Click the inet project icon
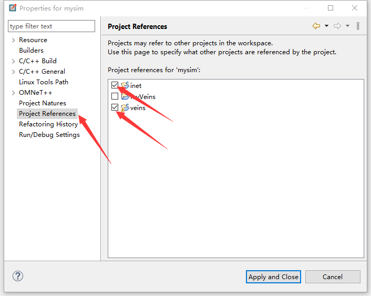Viewport: 371px width, 296px height. coord(125,85)
